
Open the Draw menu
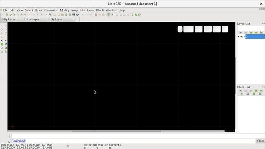[x=39, y=10]
